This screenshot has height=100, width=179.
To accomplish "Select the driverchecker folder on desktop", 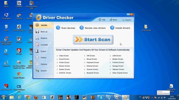I will [146, 28].
